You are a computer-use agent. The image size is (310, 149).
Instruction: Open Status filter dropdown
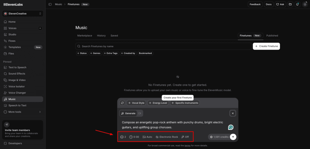coord(82,53)
